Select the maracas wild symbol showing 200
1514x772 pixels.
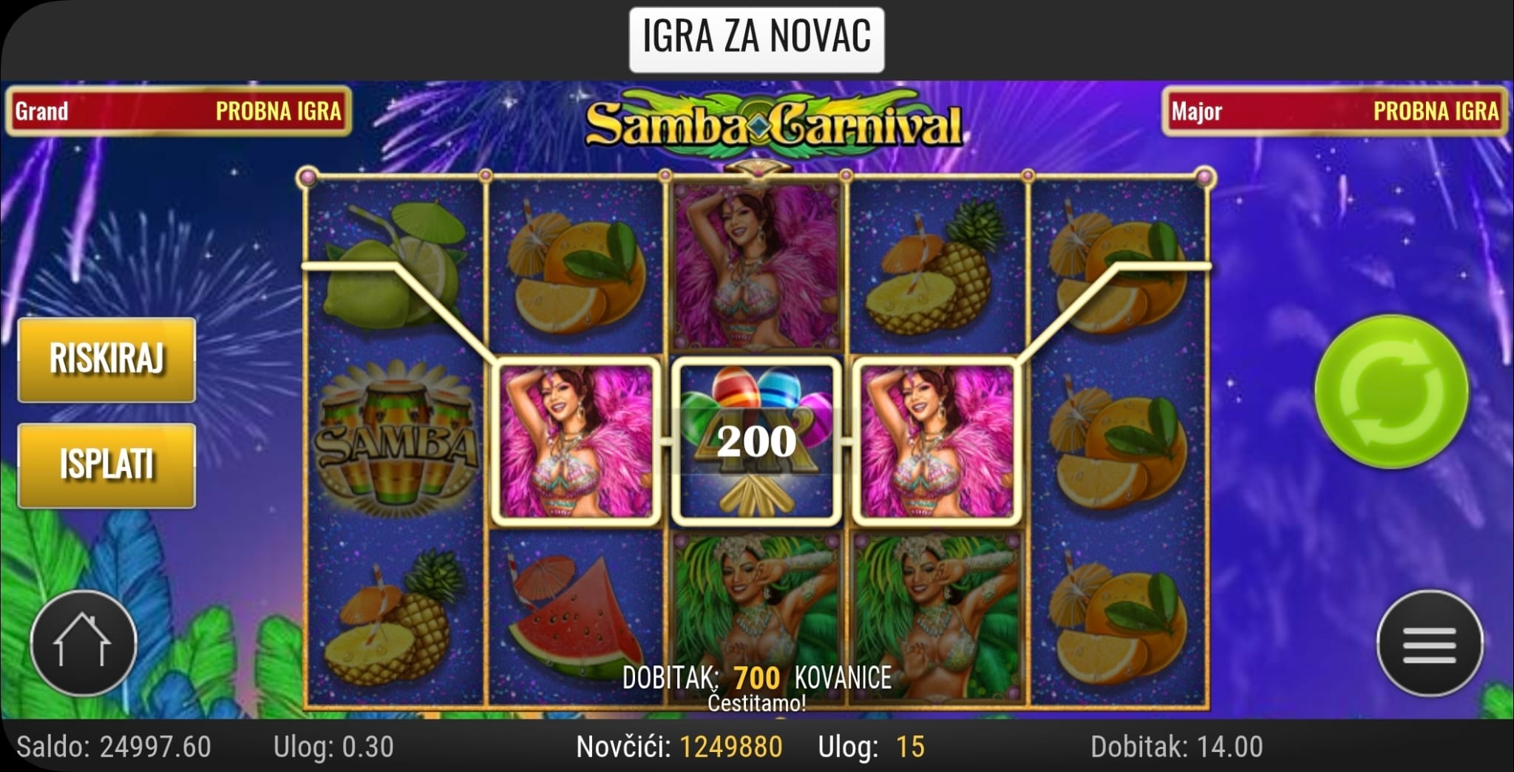pos(756,441)
